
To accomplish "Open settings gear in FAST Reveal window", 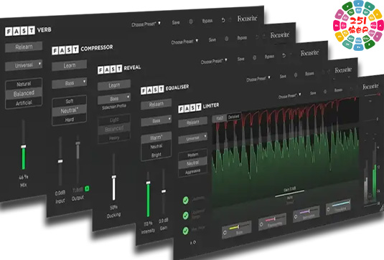I will [255, 58].
